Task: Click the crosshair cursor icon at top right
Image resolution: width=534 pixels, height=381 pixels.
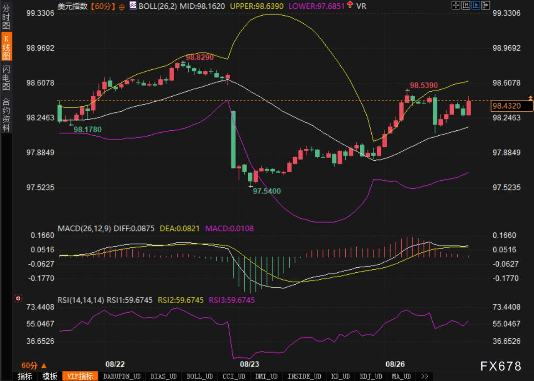Action: pos(456,5)
